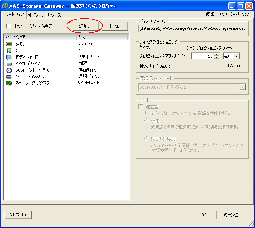Click the network adapter 1 card icon
This screenshot has width=255, height=228.
(9, 83)
